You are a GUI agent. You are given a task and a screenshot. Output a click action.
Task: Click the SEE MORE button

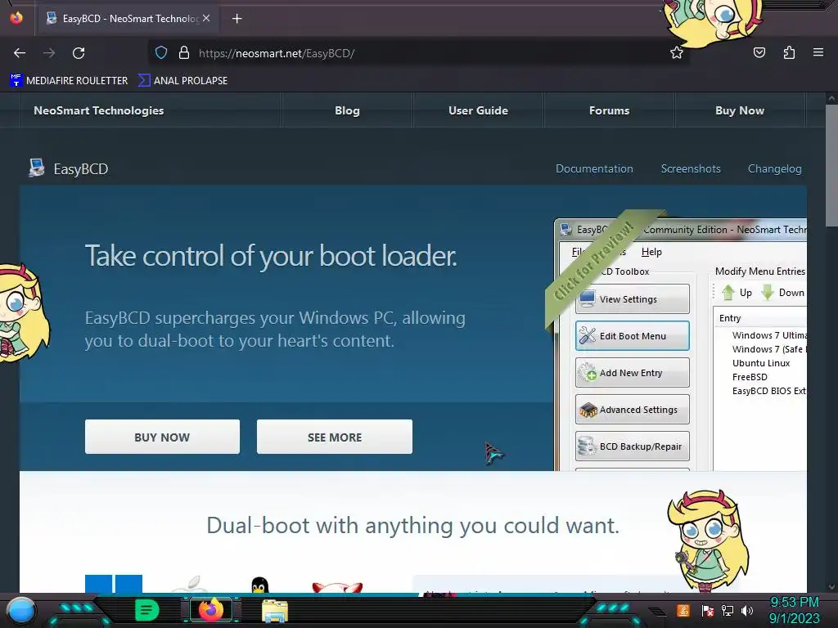pyautogui.click(x=335, y=437)
